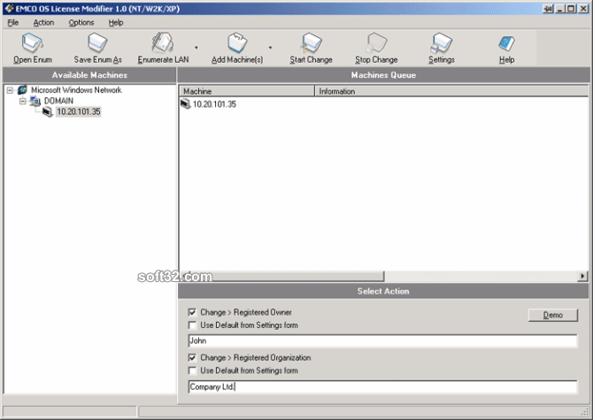Open the Open Enum toolbar icon
Screen dimensions: 593x420
[33, 42]
